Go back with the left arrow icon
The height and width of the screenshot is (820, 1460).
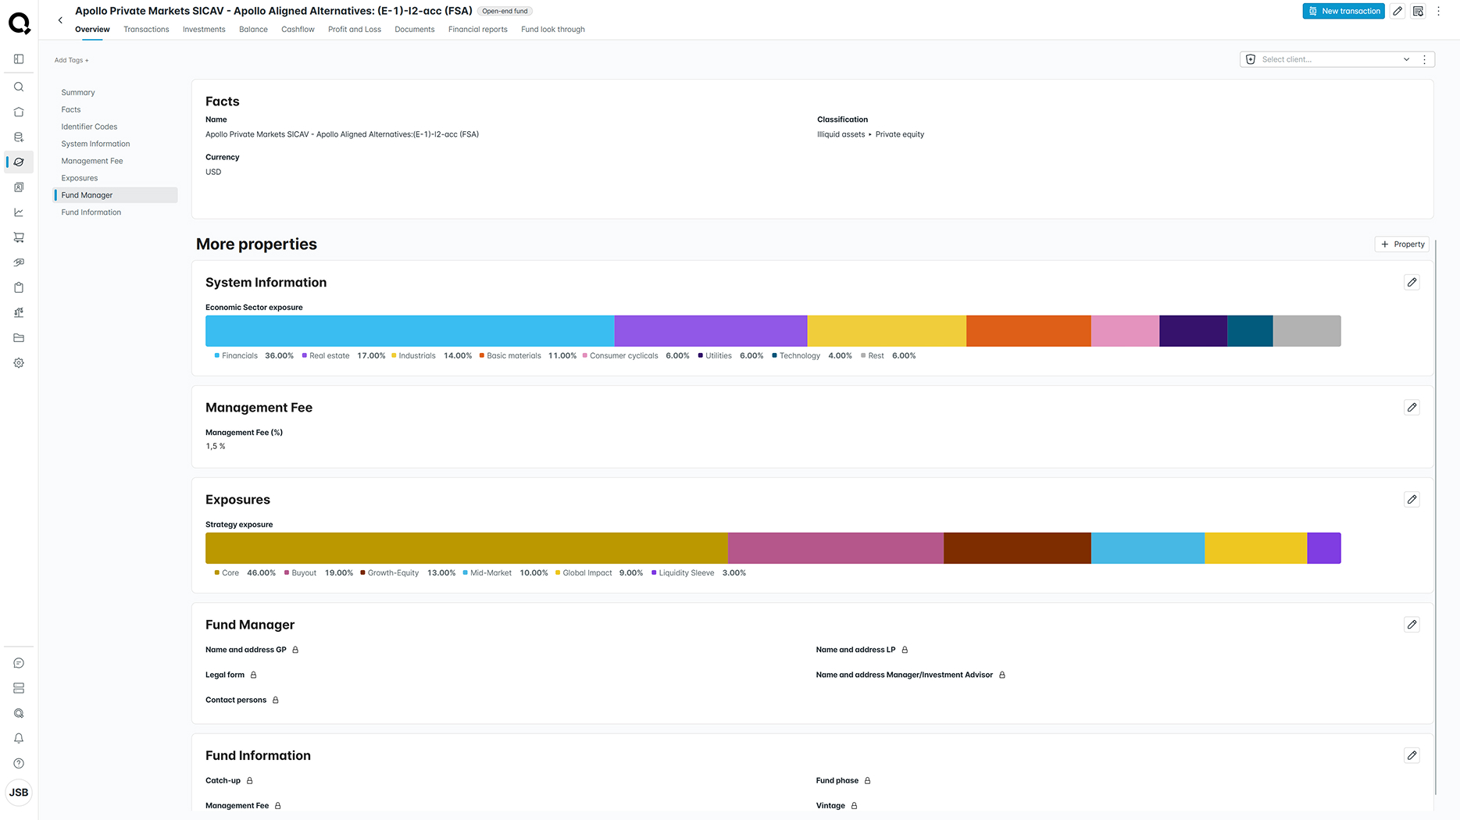pos(60,20)
